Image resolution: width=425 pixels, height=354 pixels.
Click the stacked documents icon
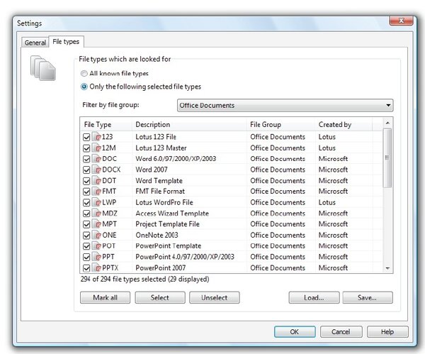tap(43, 68)
